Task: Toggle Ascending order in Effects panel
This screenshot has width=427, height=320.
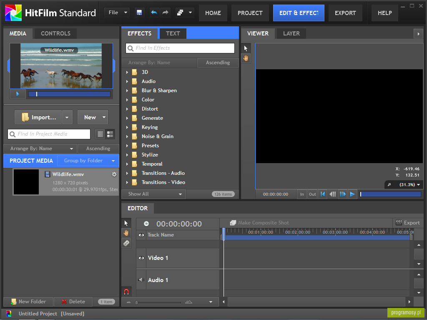Action: (218, 63)
